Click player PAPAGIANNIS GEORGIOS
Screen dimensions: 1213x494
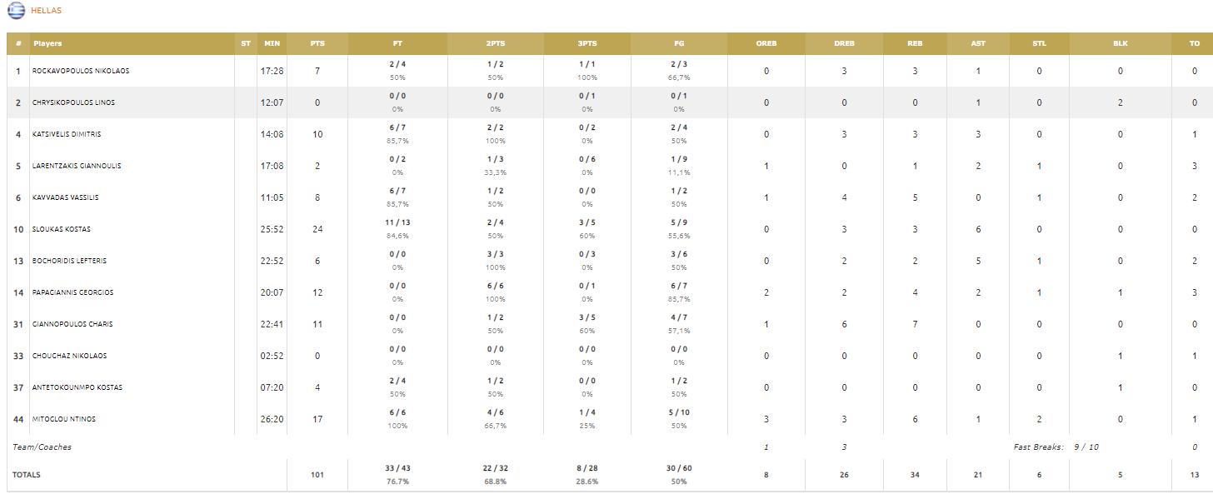click(73, 292)
